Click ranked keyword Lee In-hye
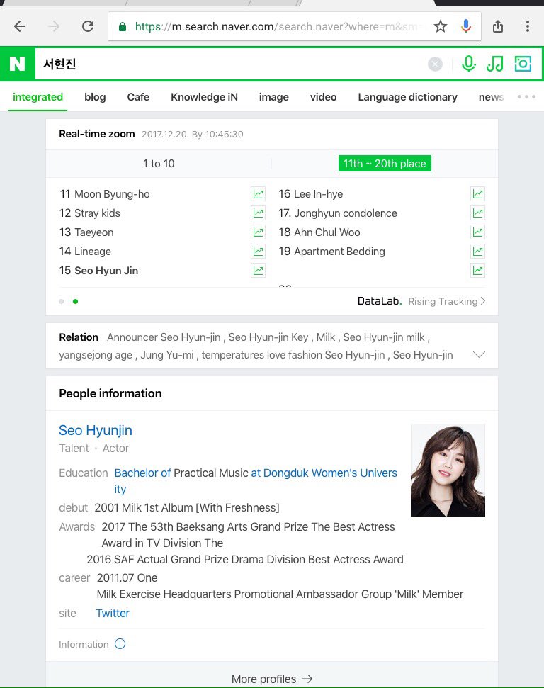 (x=319, y=194)
